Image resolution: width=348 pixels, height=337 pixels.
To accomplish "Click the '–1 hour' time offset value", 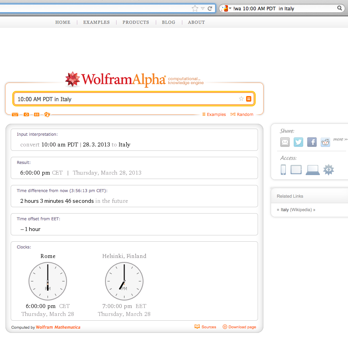I will 31,229.
